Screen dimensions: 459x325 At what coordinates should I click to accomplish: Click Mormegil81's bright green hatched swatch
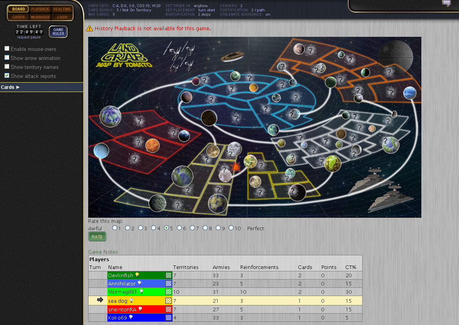(x=169, y=292)
